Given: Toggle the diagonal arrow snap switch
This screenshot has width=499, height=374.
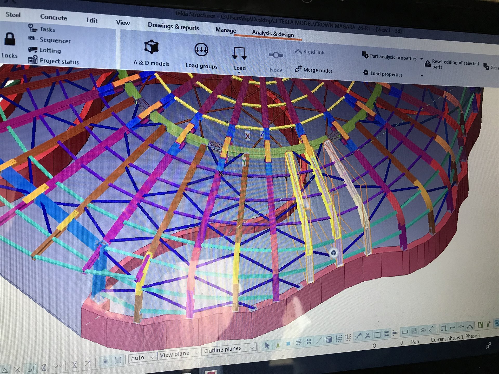Looking at the screenshot, I should click(x=87, y=364).
